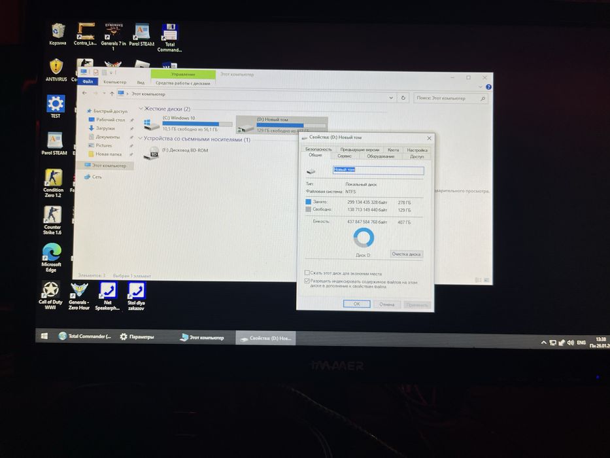Open the Компьютер ribbon tab
The width and height of the screenshot is (610, 458).
[x=115, y=82]
